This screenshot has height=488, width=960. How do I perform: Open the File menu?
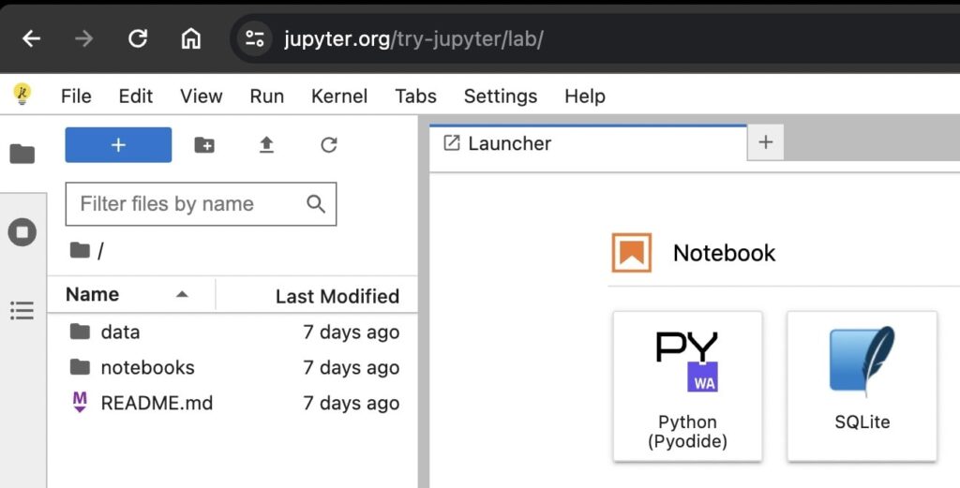[x=76, y=96]
